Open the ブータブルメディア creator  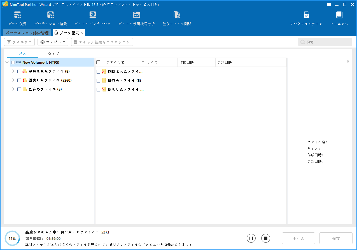click(306, 17)
